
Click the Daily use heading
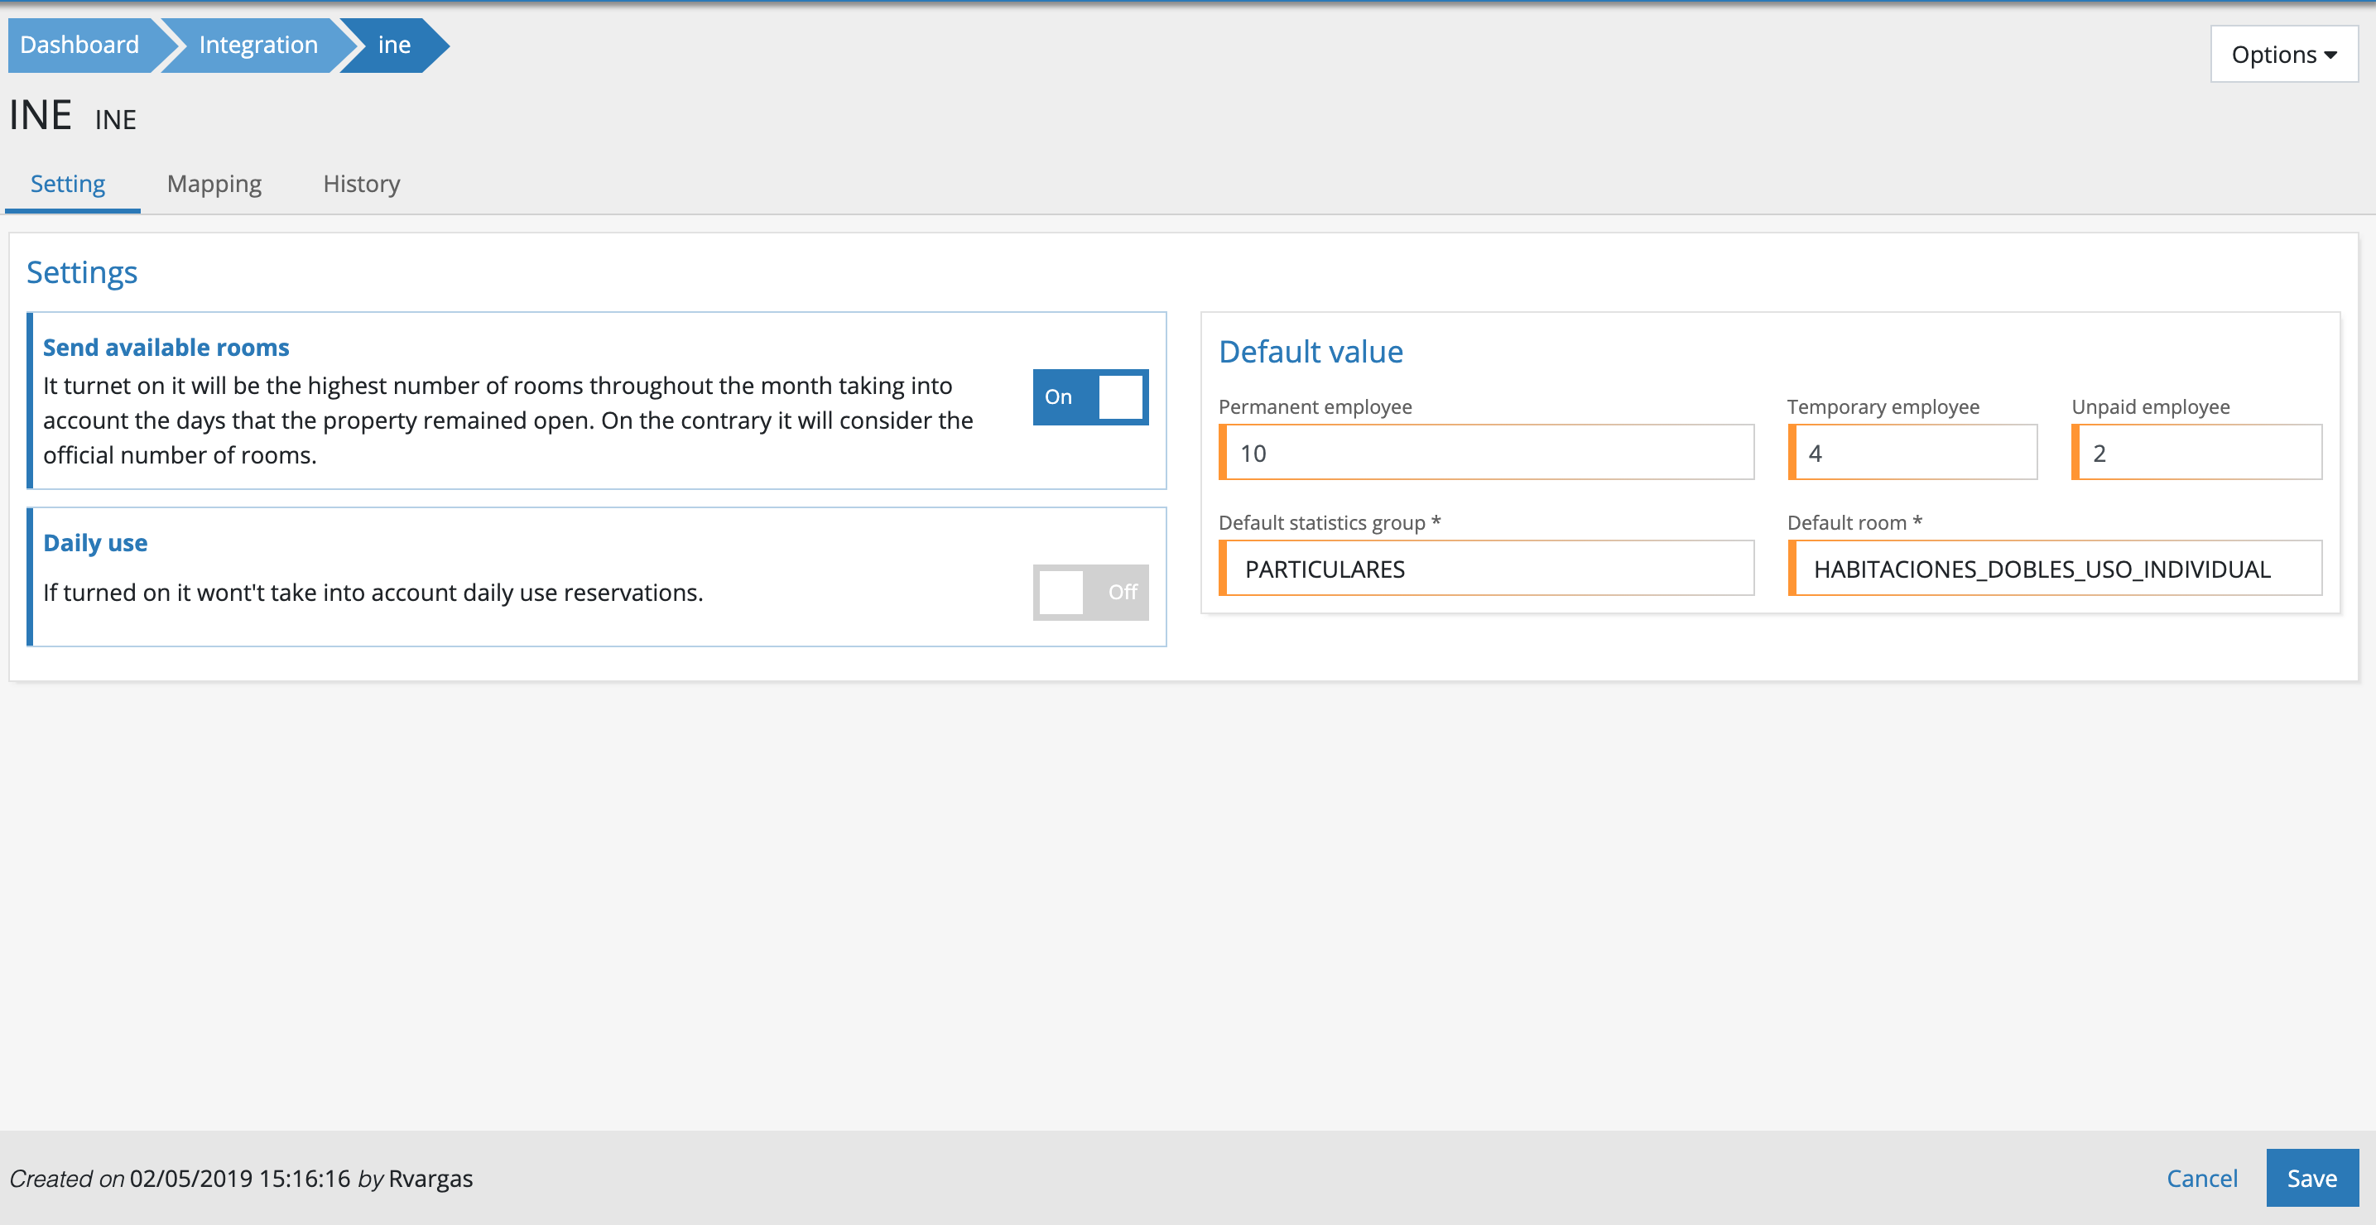point(95,542)
